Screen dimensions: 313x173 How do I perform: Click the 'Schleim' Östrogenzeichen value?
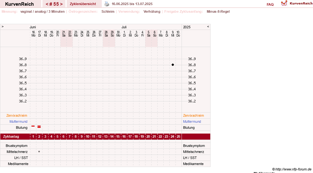click(x=108, y=11)
